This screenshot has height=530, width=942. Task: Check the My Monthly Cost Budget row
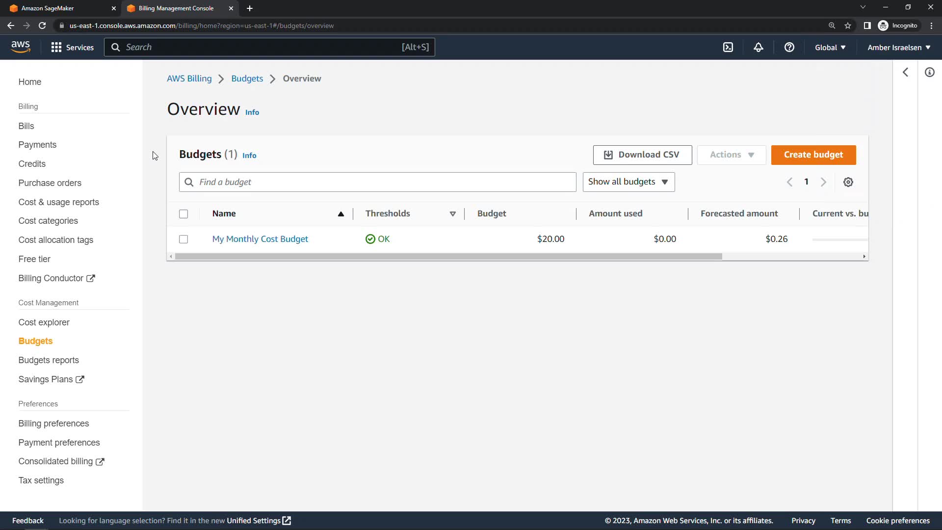183,239
